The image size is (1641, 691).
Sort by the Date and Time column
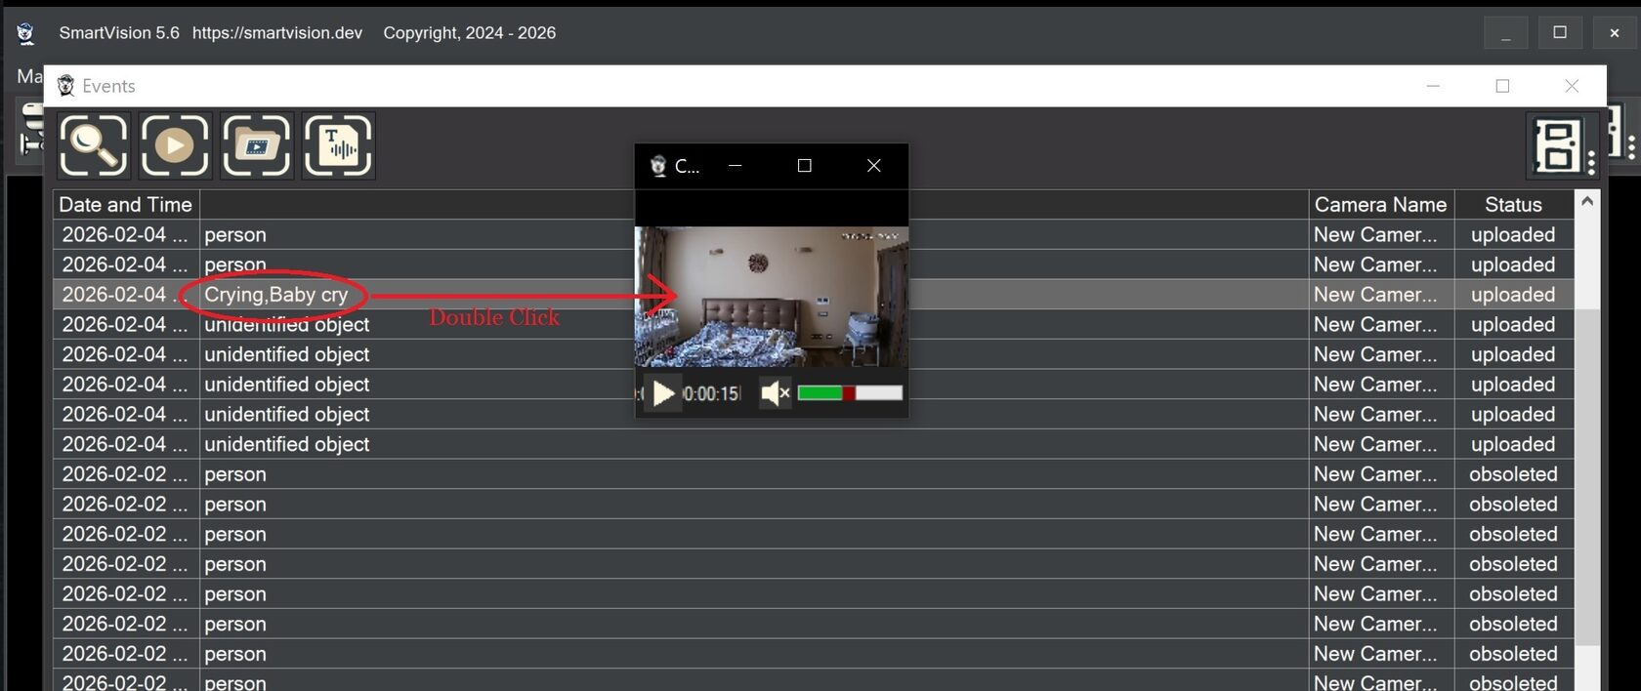click(126, 205)
